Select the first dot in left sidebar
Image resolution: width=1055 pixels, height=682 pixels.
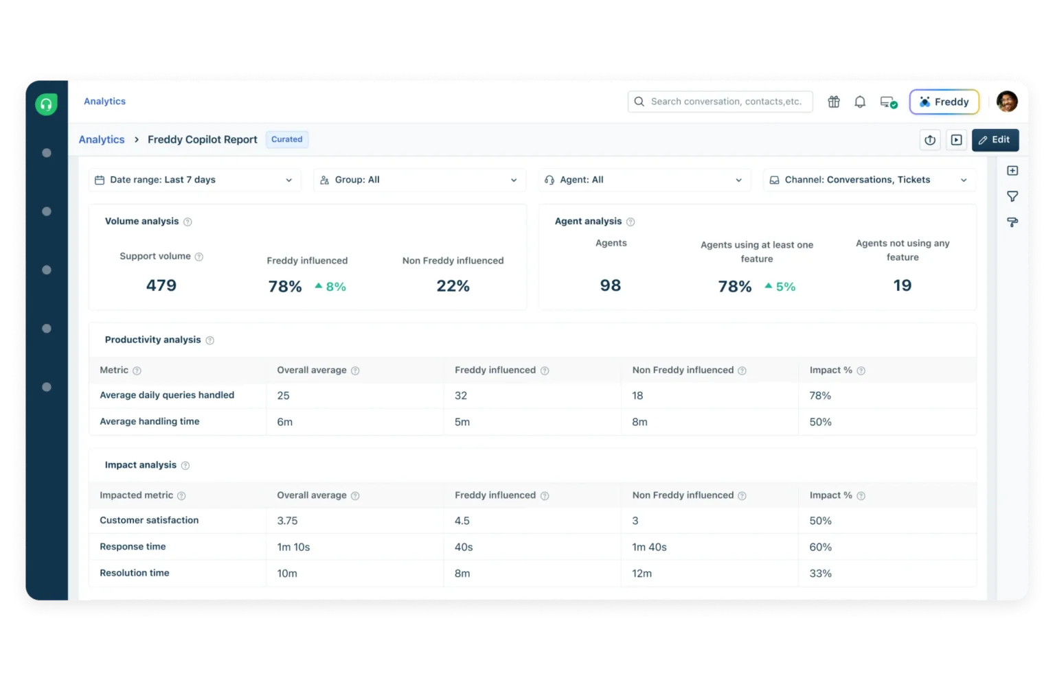click(47, 153)
